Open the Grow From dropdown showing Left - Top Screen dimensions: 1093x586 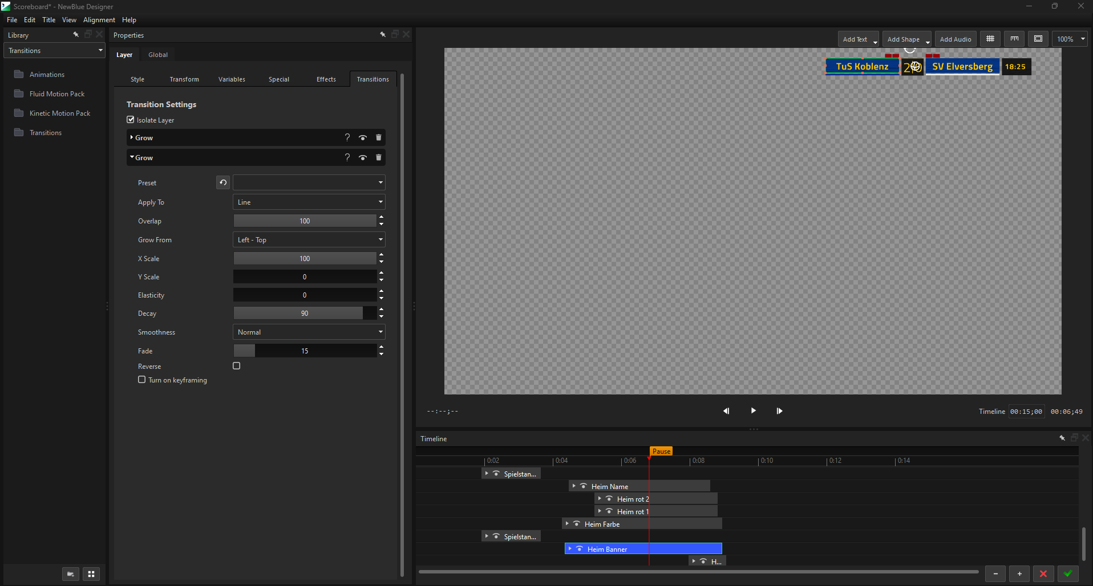(309, 239)
